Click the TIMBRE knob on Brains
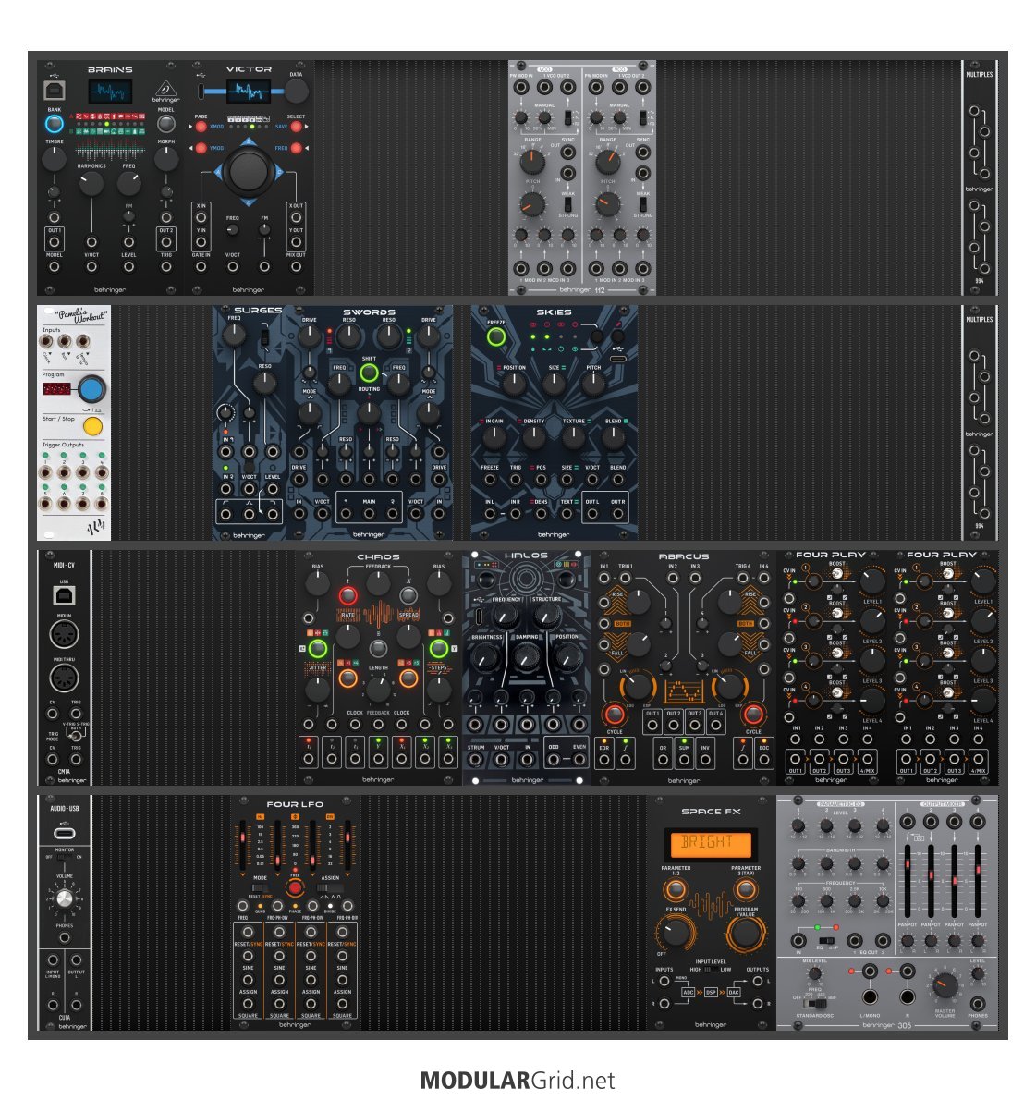1036x1100 pixels. (54, 160)
